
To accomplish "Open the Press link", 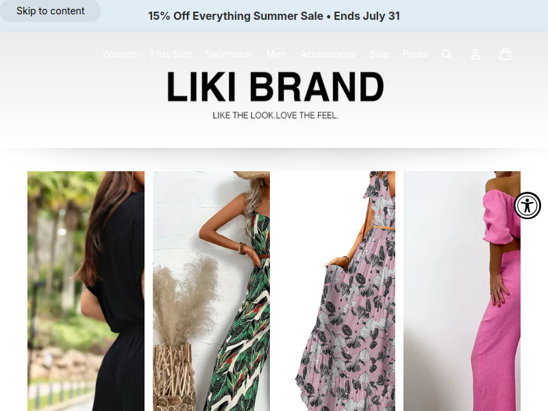I will (x=415, y=54).
